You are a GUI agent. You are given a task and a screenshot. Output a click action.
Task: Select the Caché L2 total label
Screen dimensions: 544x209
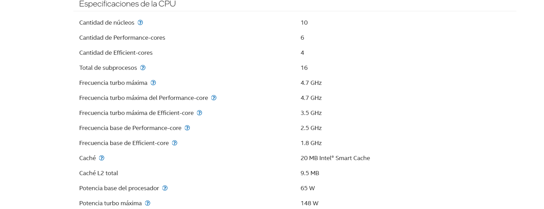click(98, 173)
